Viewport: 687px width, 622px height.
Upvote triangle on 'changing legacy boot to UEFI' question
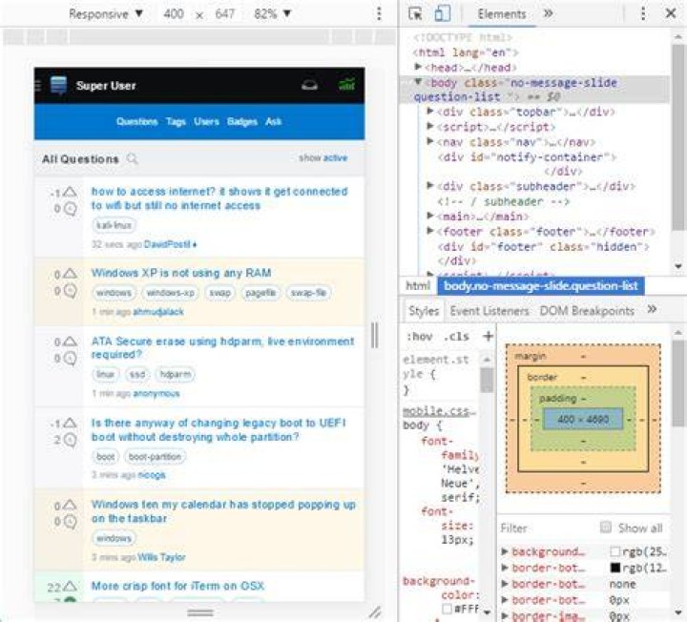point(70,424)
